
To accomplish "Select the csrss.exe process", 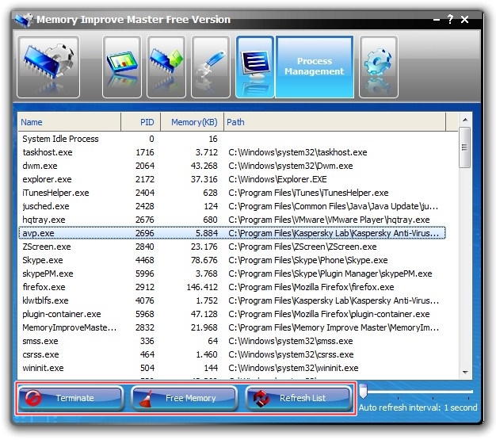I will point(232,354).
